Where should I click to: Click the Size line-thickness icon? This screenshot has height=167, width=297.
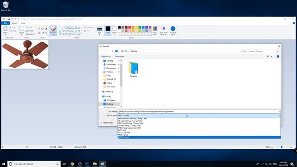tap(100, 29)
